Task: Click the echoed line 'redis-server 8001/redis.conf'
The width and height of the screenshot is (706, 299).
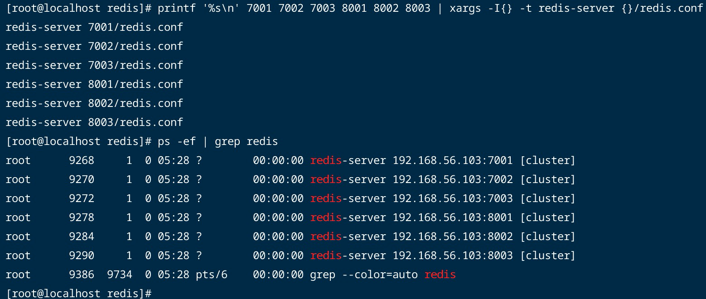Action: tap(94, 84)
